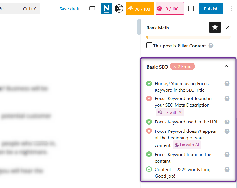Open Rank Math score 78 / 100
This screenshot has height=188, width=237.
click(x=140, y=8)
